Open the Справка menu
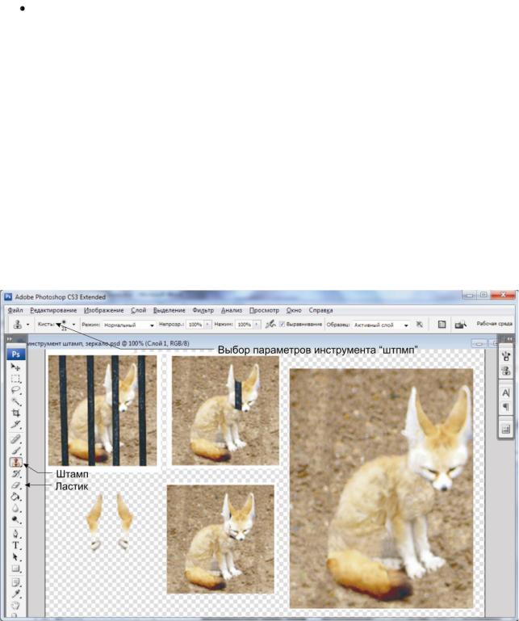Image resolution: width=519 pixels, height=621 pixels. point(320,310)
